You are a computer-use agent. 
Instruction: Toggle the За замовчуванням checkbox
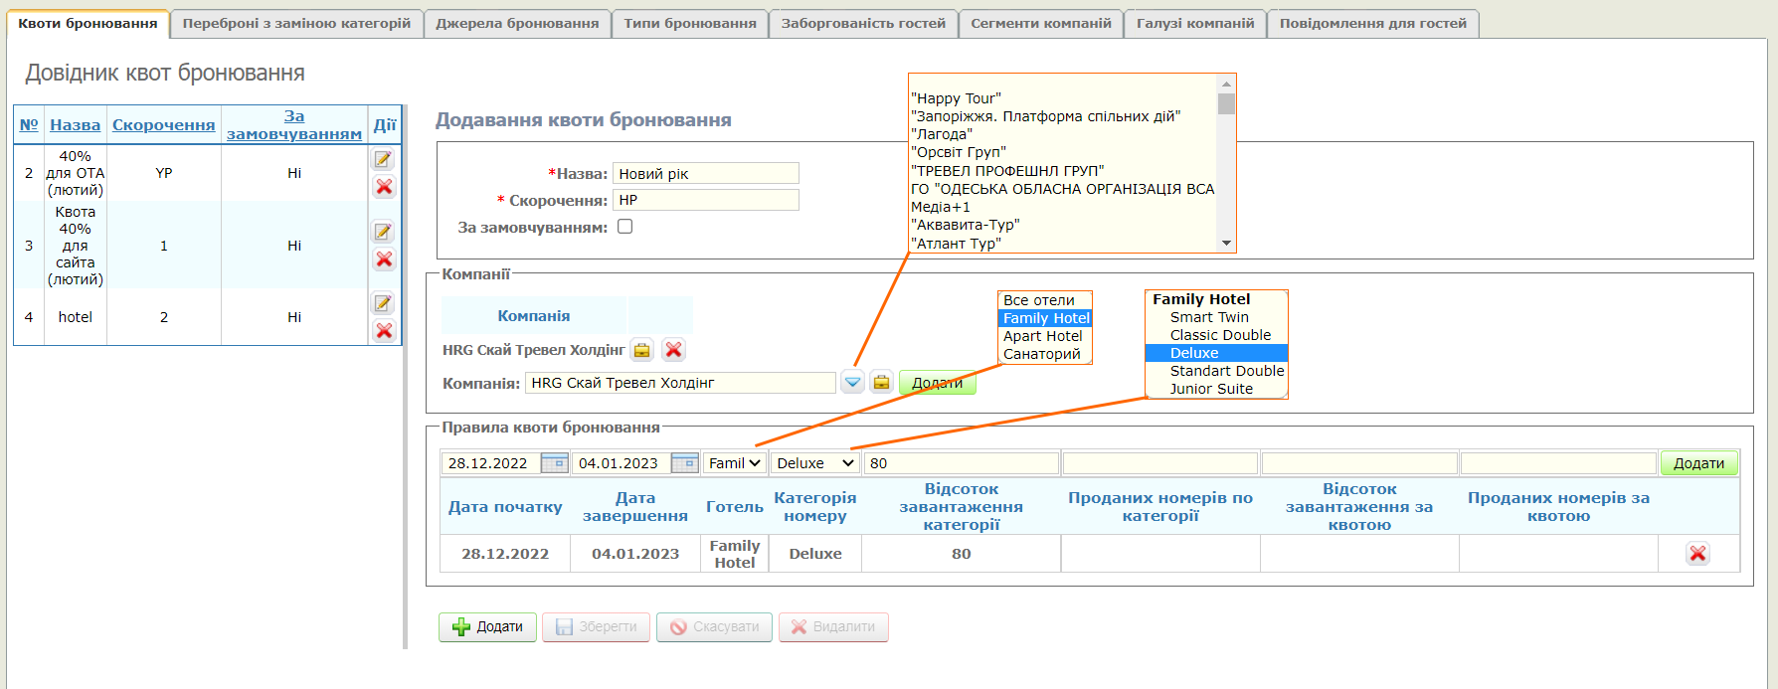625,227
